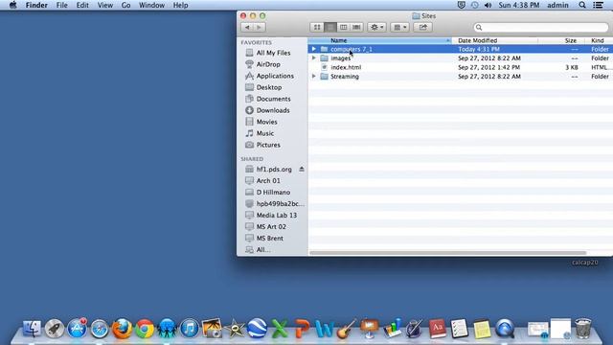Screen dimensions: 613x345
Task: Click the volume icon in menu bar
Action: click(488, 5)
